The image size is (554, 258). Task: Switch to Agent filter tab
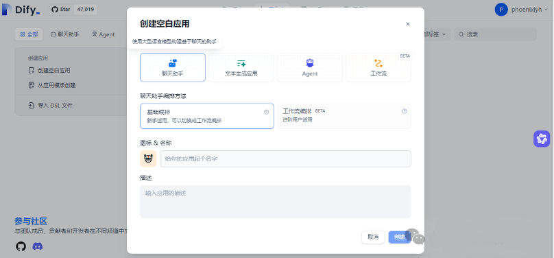(104, 34)
